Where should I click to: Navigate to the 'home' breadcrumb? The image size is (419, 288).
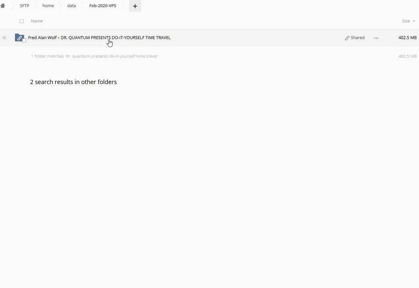48,6
